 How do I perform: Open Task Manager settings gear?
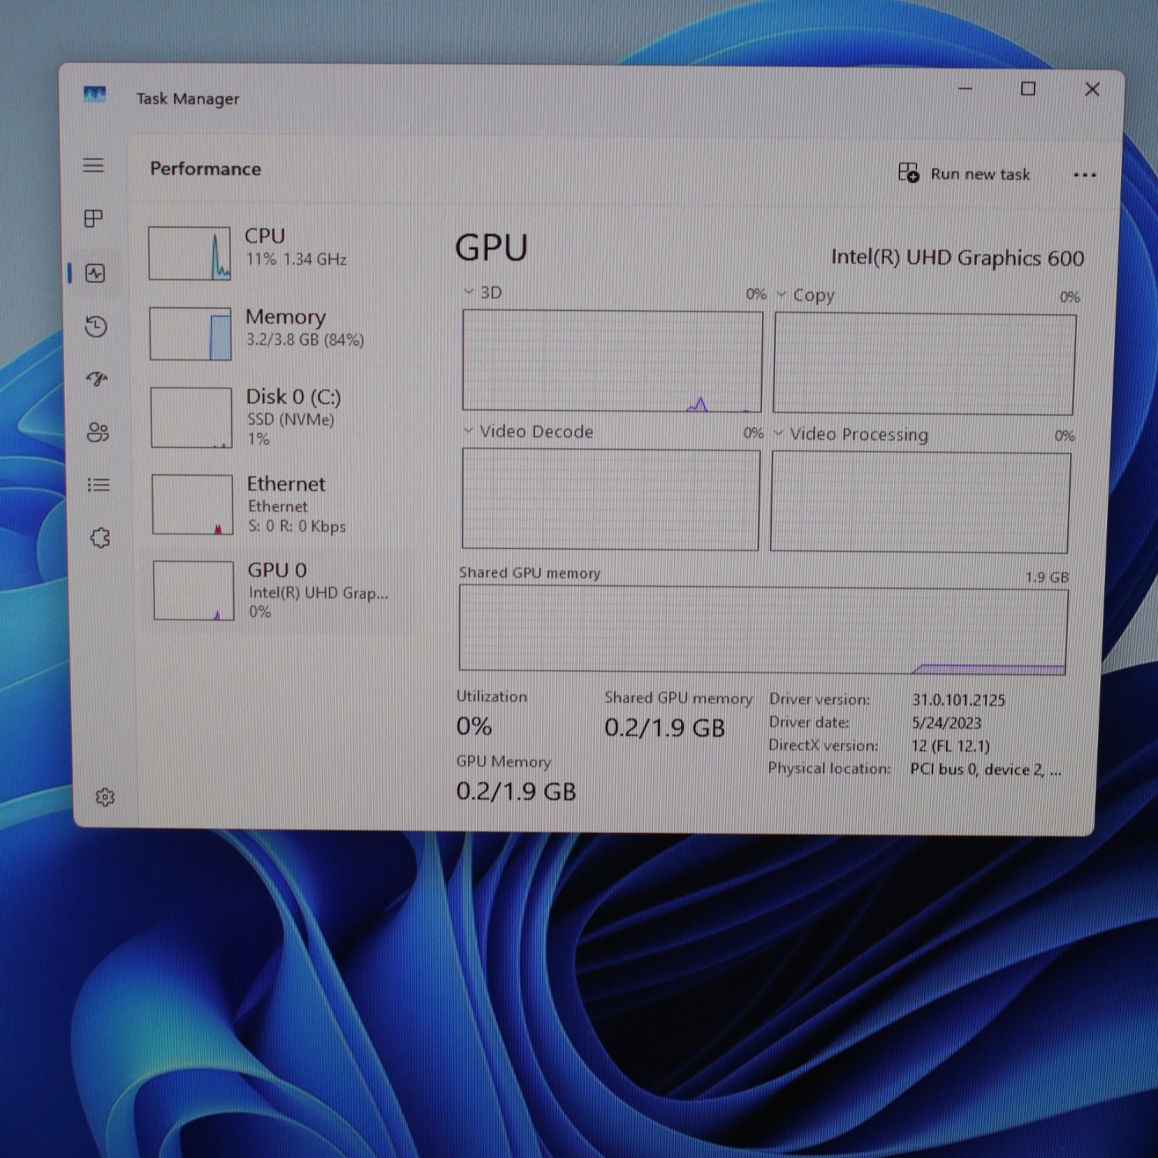click(x=105, y=797)
